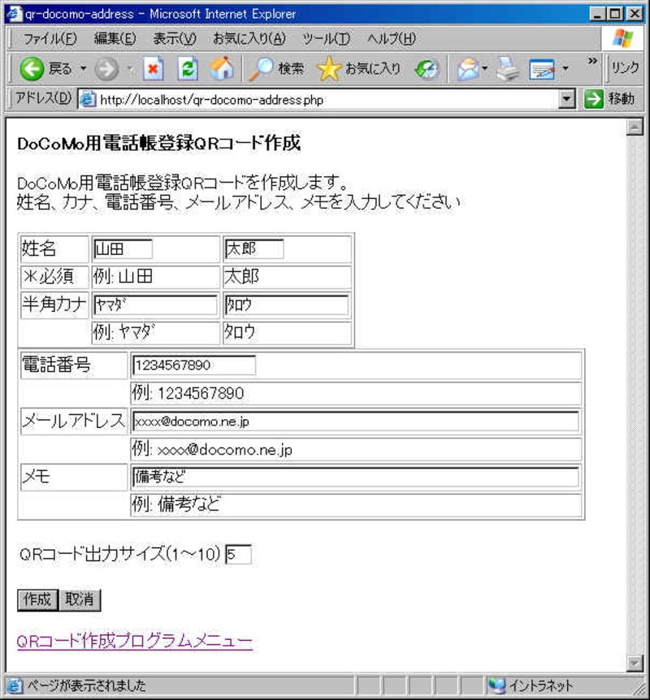Expand the toolbar overflow chevron
The image size is (650, 700).
pos(592,62)
